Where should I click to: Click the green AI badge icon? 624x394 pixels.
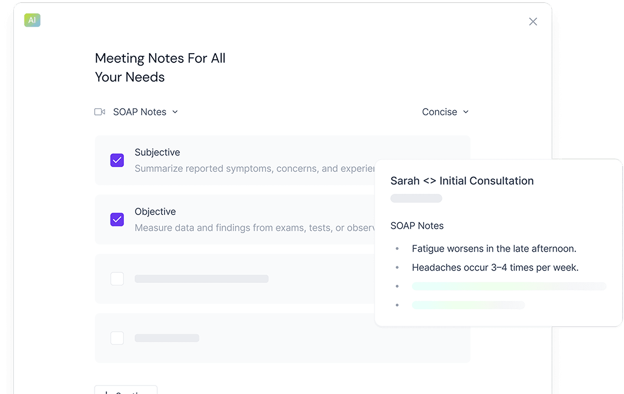pyautogui.click(x=32, y=20)
